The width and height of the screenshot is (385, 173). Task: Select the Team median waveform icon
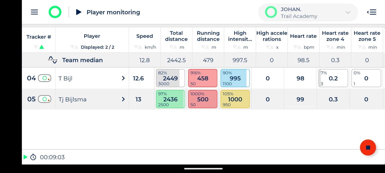click(52, 60)
